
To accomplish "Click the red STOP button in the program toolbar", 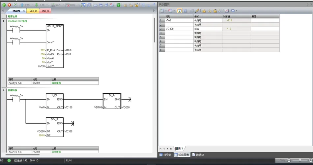I will [x=9, y=5].
